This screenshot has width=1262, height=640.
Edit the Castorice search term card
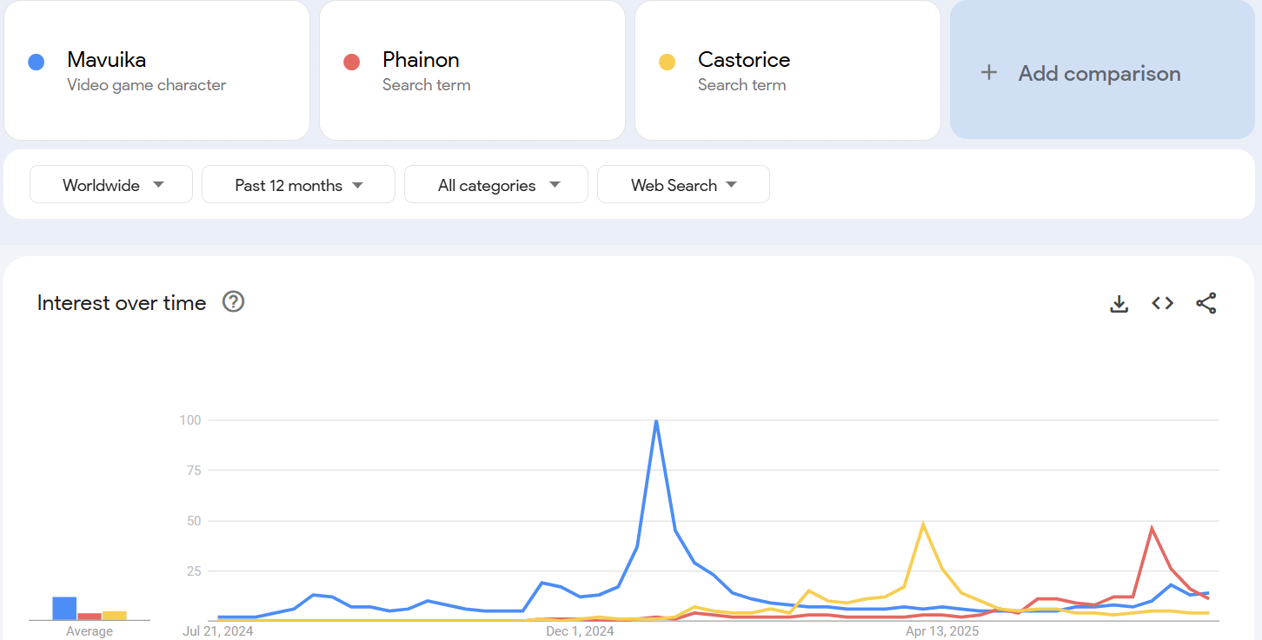(x=787, y=69)
